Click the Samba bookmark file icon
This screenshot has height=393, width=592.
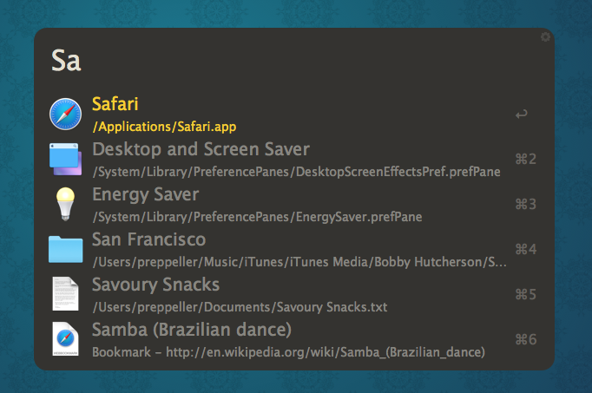click(x=65, y=339)
